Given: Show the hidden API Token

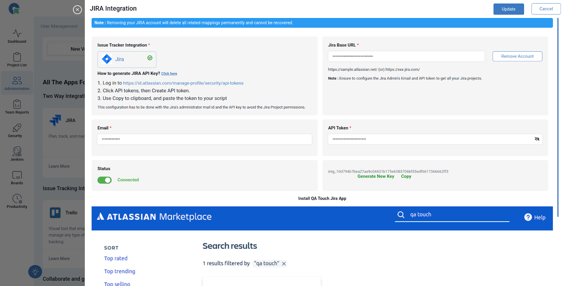Looking at the screenshot, I should coord(537,139).
